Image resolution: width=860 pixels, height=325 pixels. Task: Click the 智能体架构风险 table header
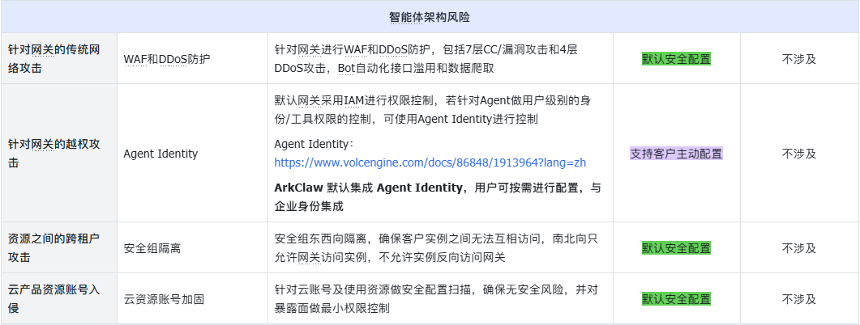tap(430, 18)
